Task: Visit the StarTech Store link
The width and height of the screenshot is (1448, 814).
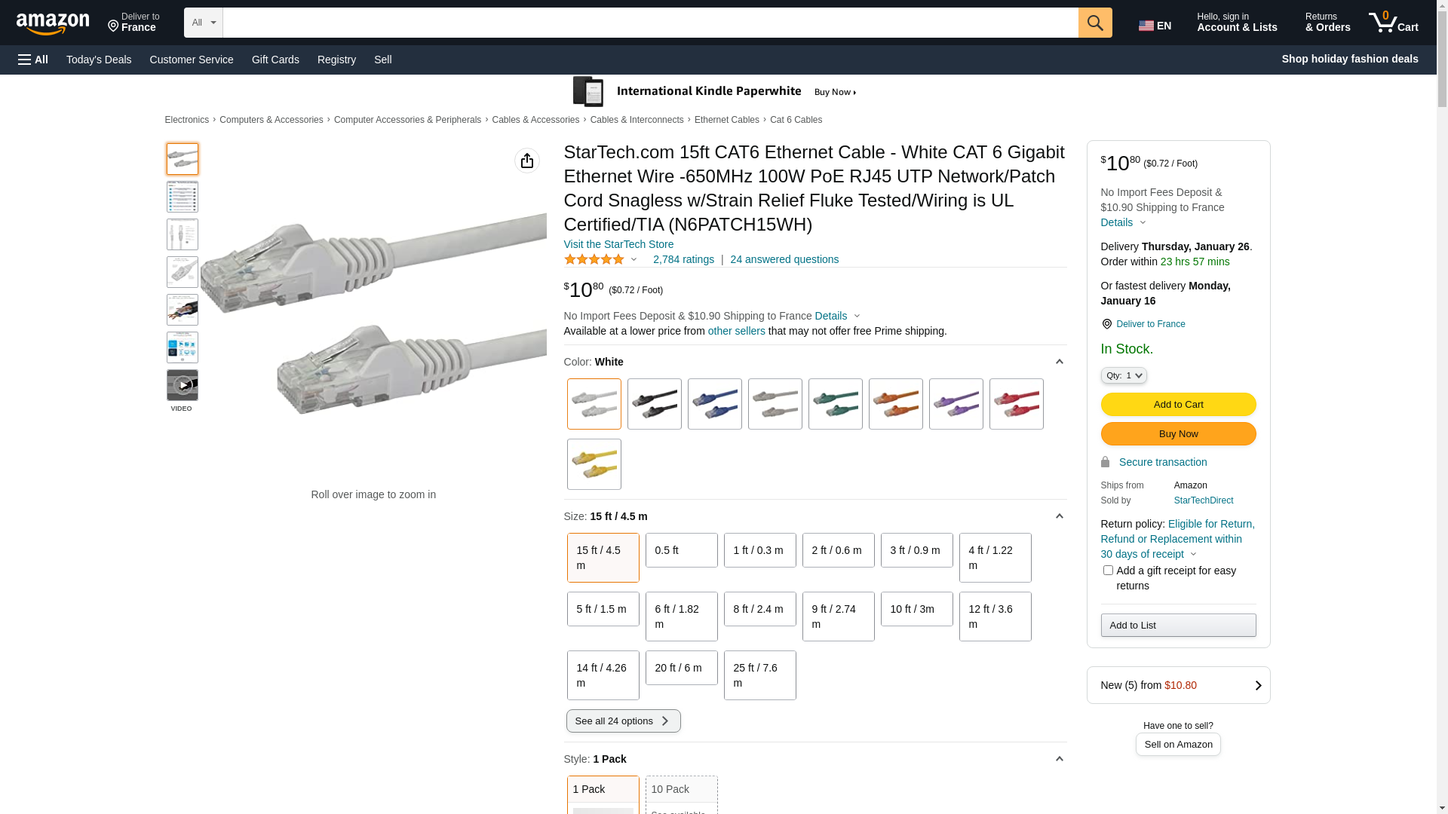Action: point(618,244)
